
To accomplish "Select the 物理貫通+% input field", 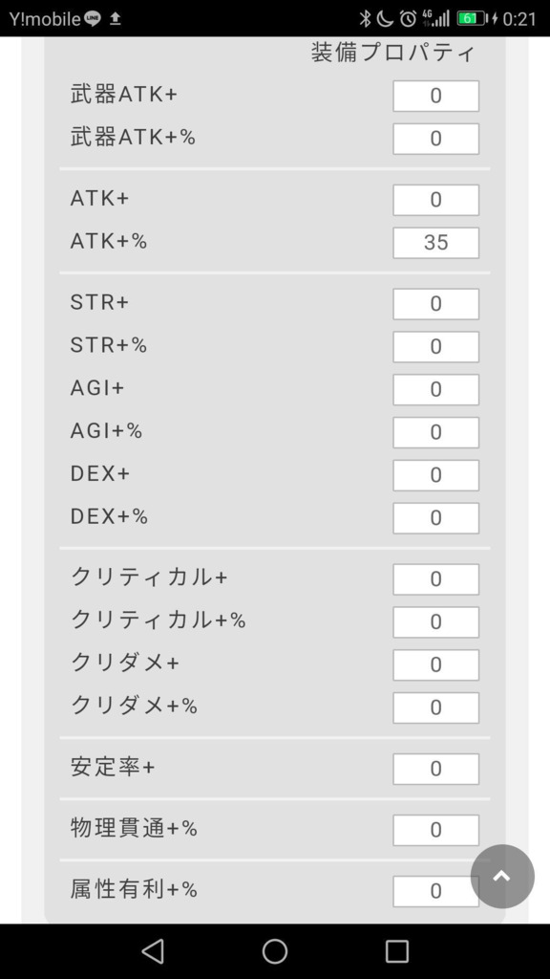I will click(x=435, y=830).
